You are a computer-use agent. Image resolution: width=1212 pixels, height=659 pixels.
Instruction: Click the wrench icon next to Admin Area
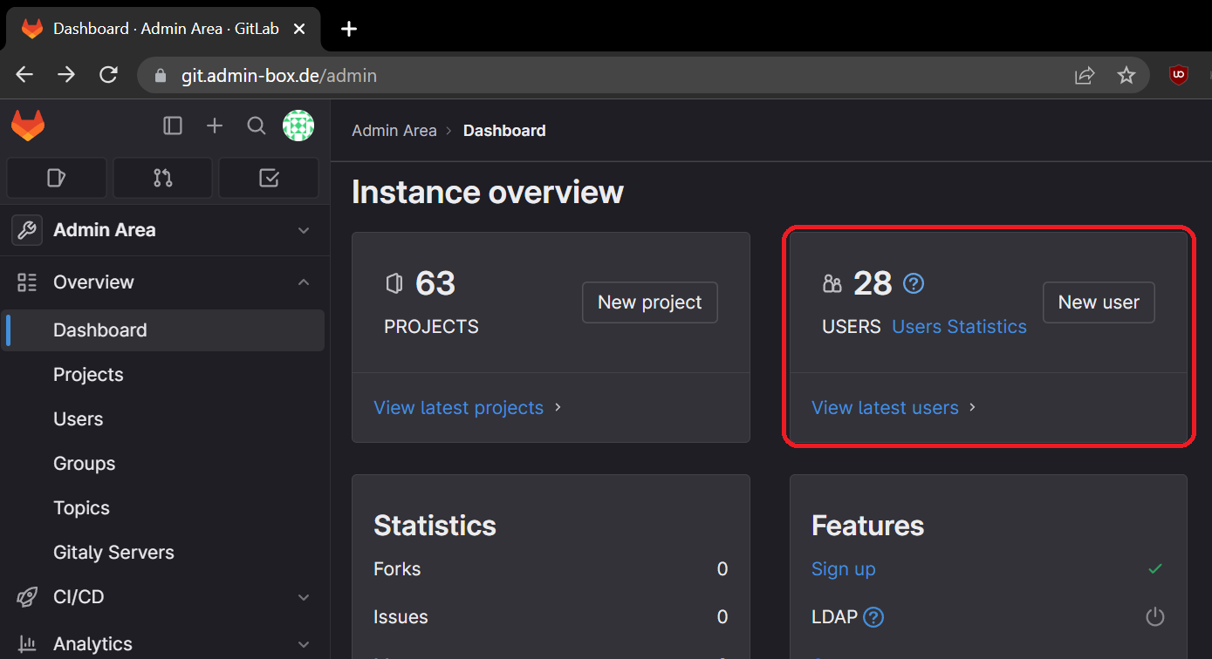coord(26,230)
